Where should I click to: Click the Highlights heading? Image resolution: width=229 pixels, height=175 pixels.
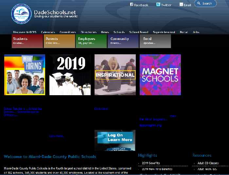coord(148,155)
